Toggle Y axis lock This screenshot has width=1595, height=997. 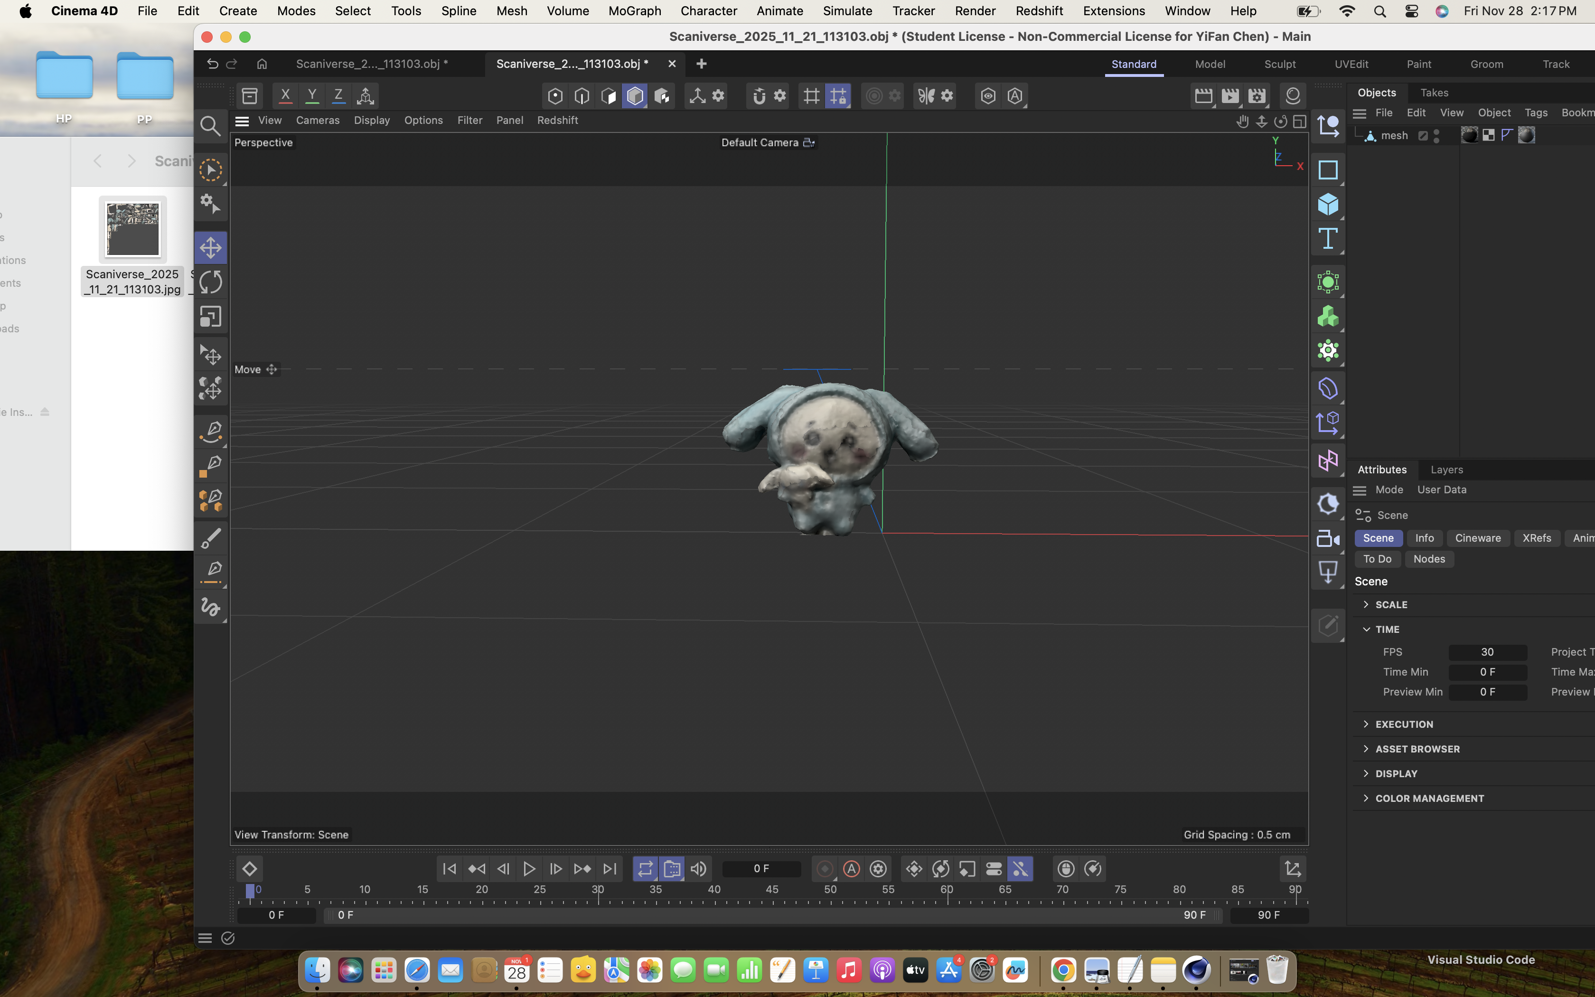pos(312,95)
